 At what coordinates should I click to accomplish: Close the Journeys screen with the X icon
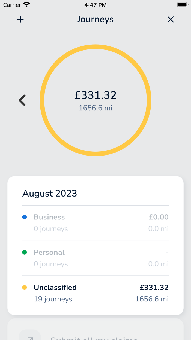click(x=171, y=19)
